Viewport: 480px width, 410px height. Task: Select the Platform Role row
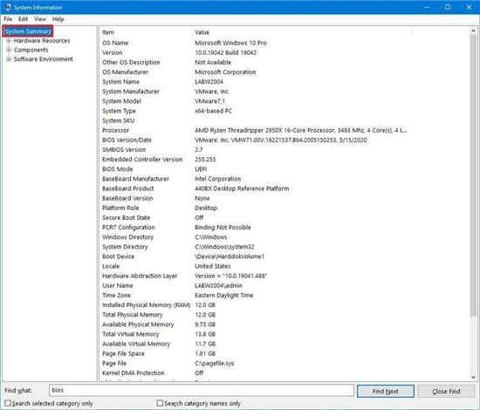285,208
